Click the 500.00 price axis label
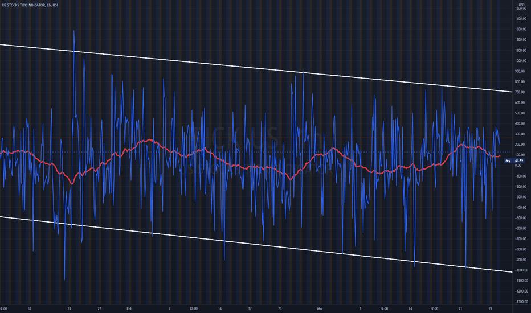Screen dimensions: 531x313 click(x=521, y=113)
